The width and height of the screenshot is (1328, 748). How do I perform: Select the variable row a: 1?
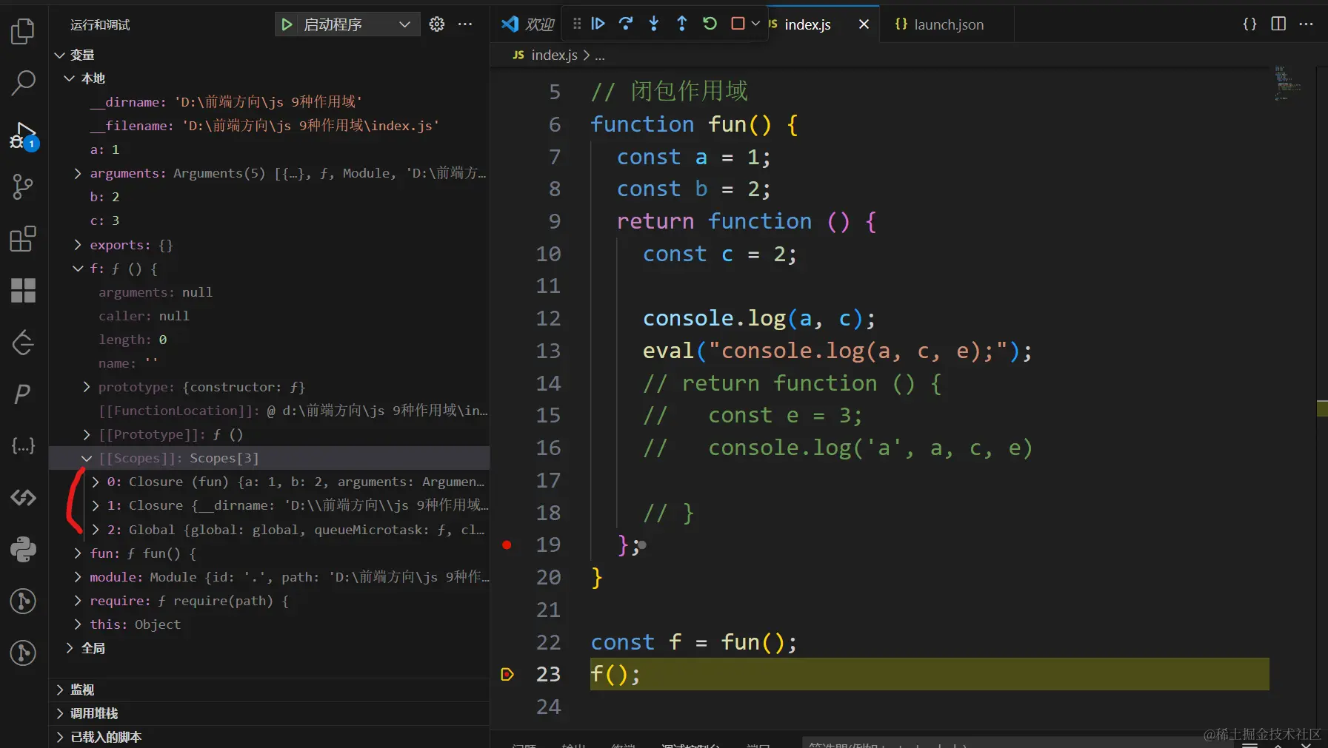tap(270, 149)
